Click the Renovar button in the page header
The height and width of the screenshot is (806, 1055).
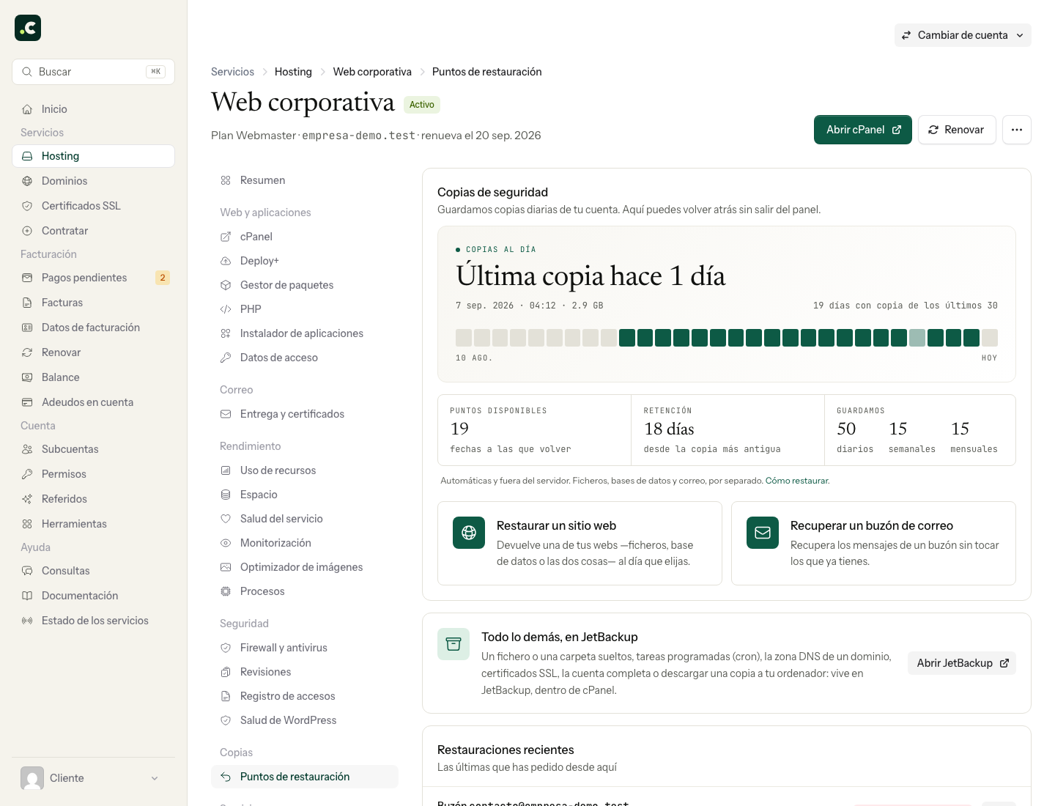pos(957,130)
